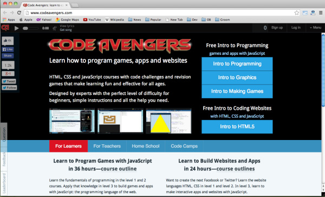Switch to the For Teachers tab
325x197 pixels.
click(x=107, y=146)
